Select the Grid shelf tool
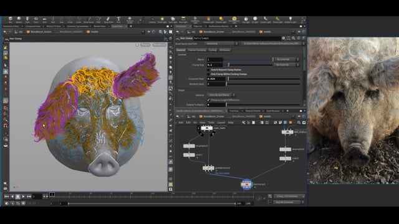Image resolution: width=399 pixels, height=224 pixels. coord(44,20)
